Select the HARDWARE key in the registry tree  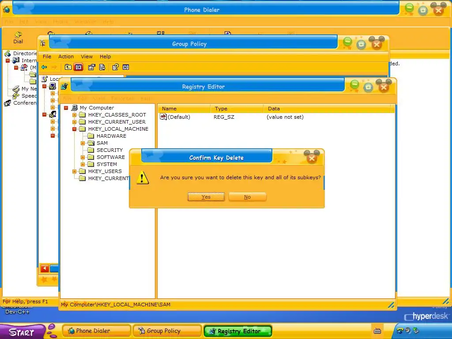point(111,136)
